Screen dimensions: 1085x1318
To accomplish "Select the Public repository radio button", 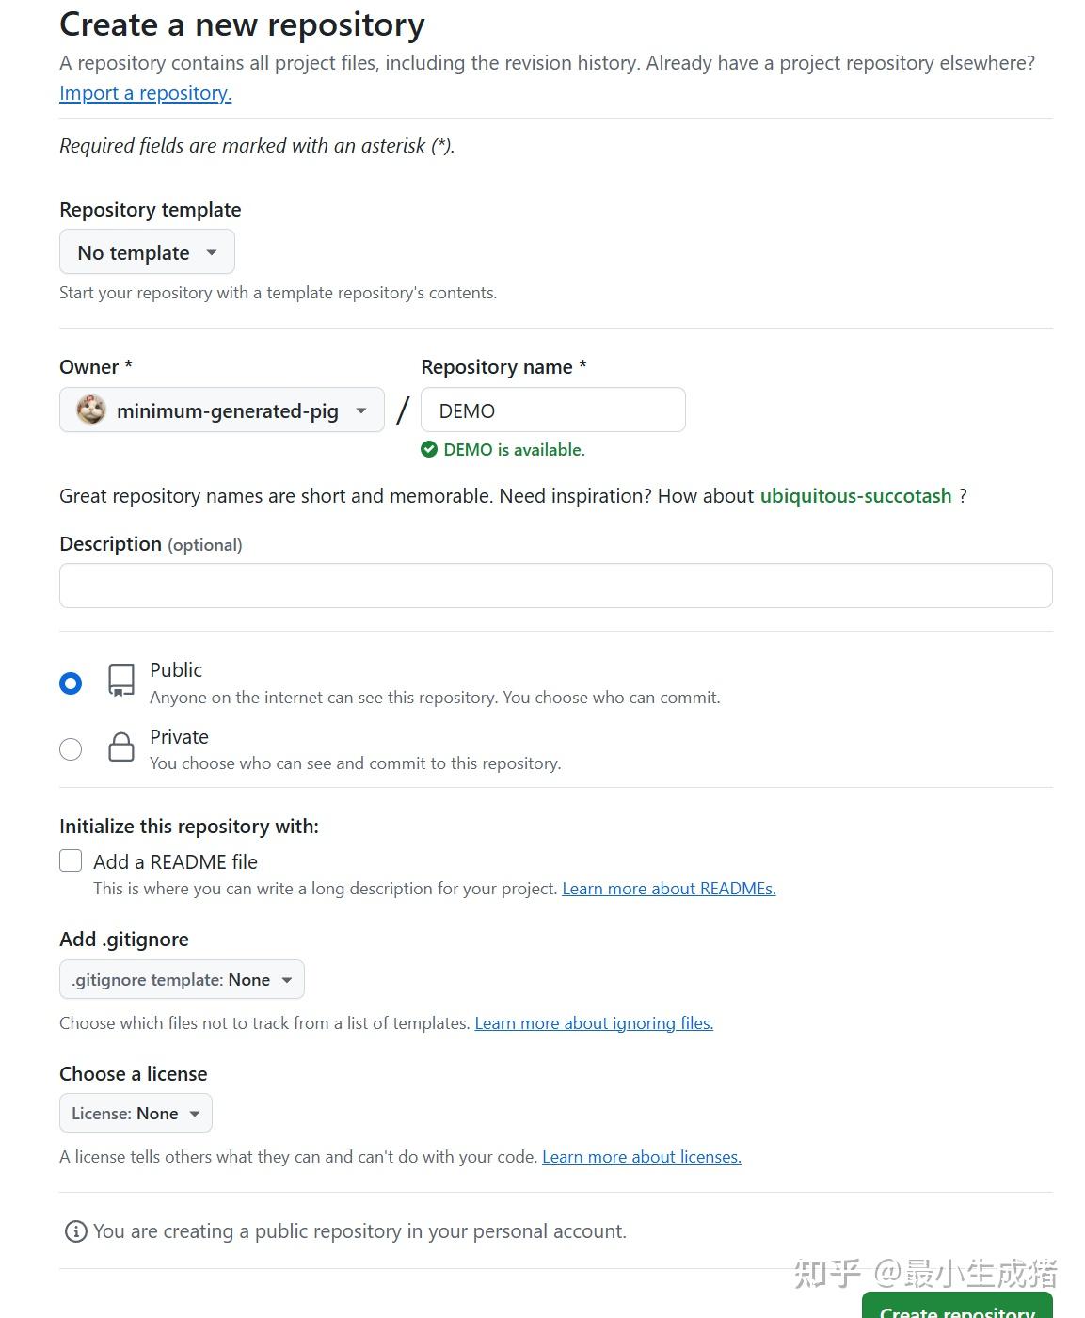I will (71, 683).
